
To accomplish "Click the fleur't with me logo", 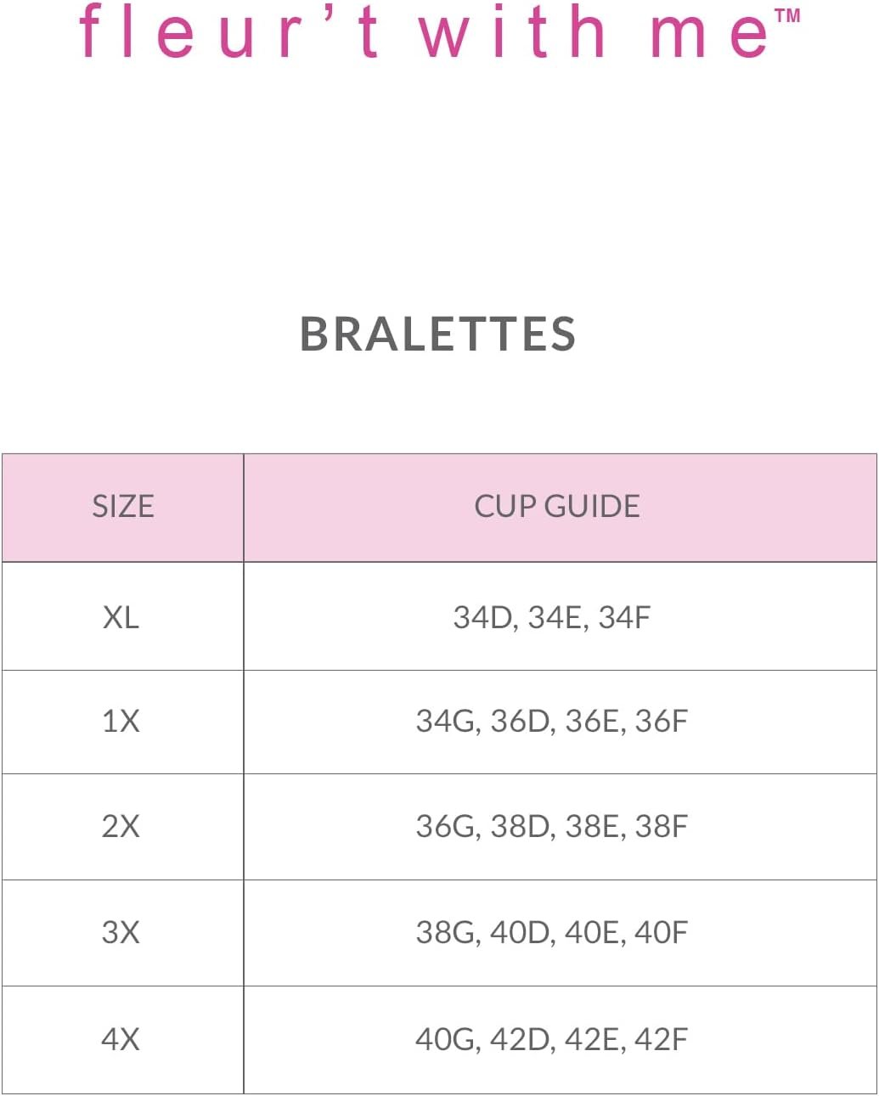I will point(439,31).
